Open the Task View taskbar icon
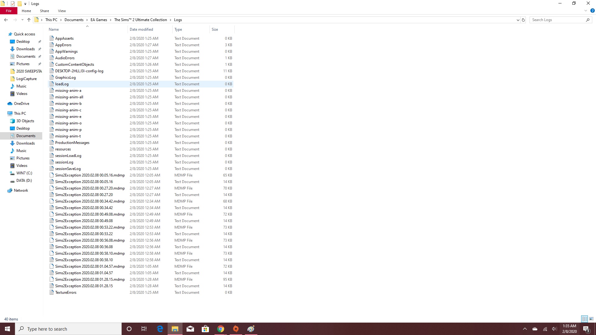The width and height of the screenshot is (596, 335). [x=144, y=329]
